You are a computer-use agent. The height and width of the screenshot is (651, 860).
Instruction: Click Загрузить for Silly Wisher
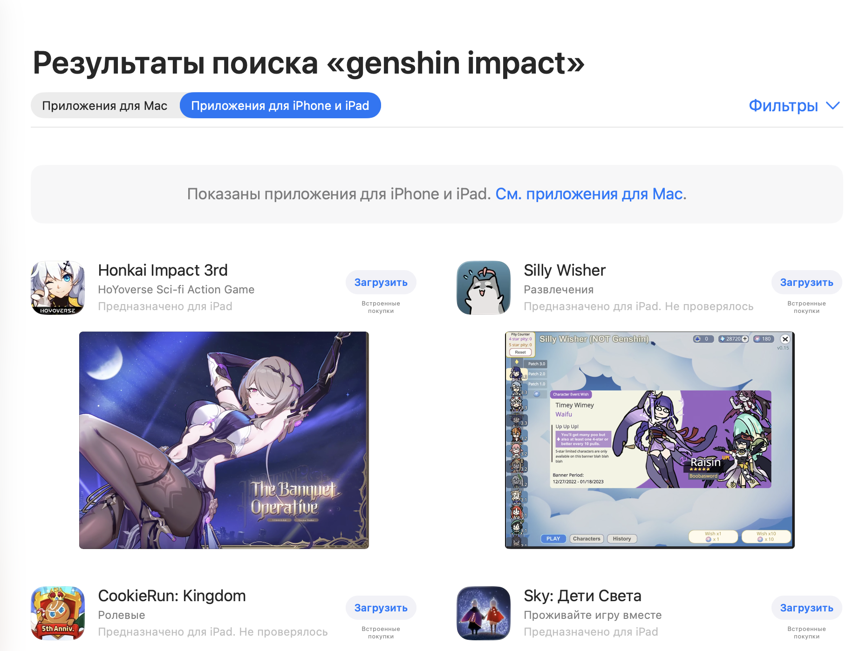point(806,283)
